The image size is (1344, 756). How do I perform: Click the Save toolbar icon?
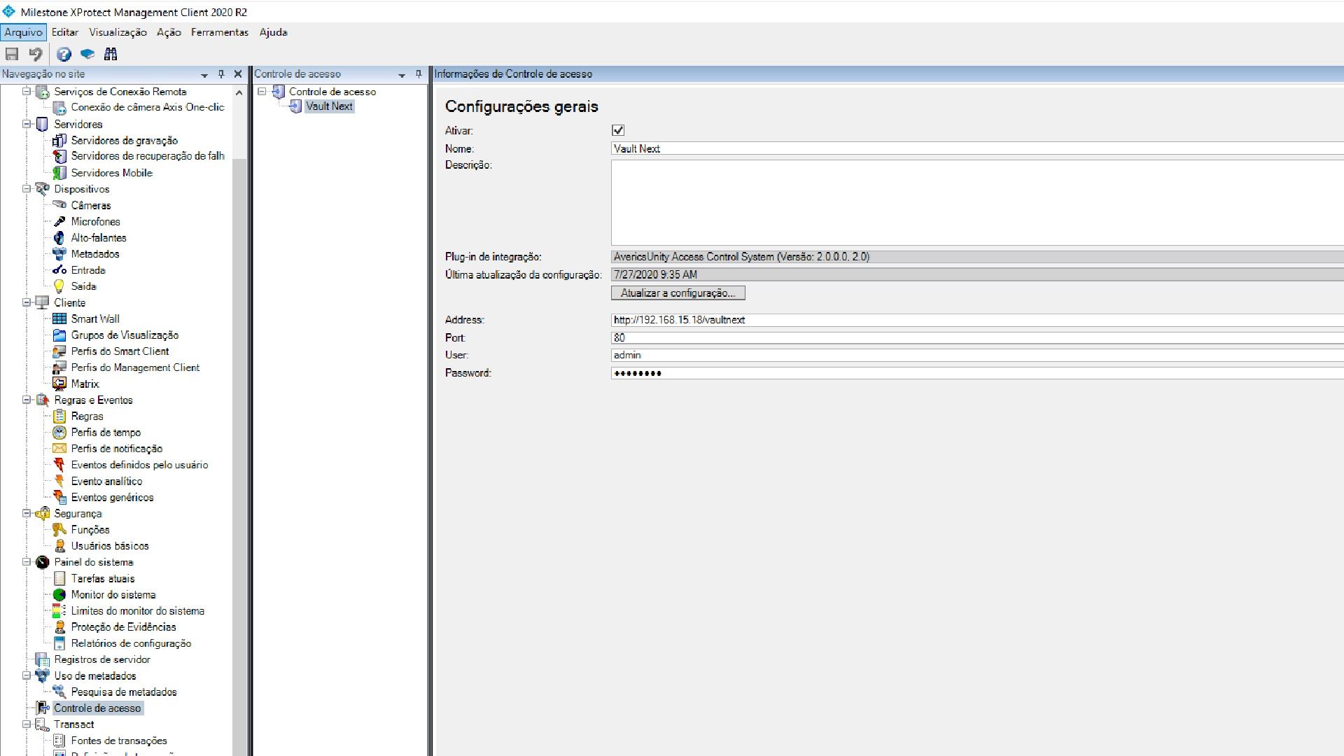12,54
